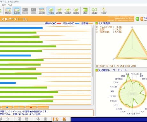Click the 不足が心配 legend label
Image resolution: width=147 pixels, height=122 pixels.
(68, 23)
